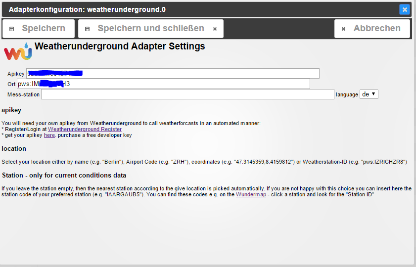
Task: Open the Weatherunderground Register link
Action: (85, 129)
